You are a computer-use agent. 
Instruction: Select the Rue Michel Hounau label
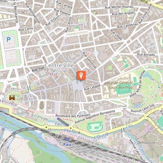(x=119, y=7)
